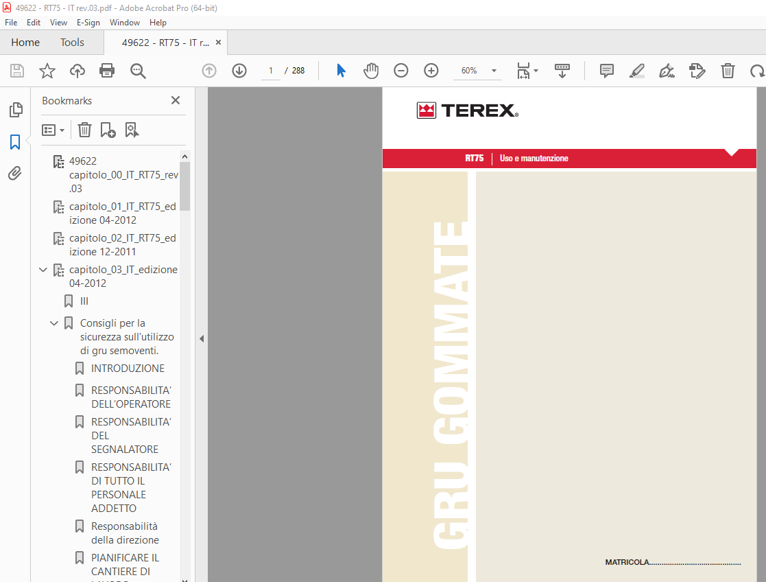Jump to RESPONSABILITA' DELL'OPERATORE bookmark
Image resolution: width=766 pixels, height=582 pixels.
pos(131,397)
